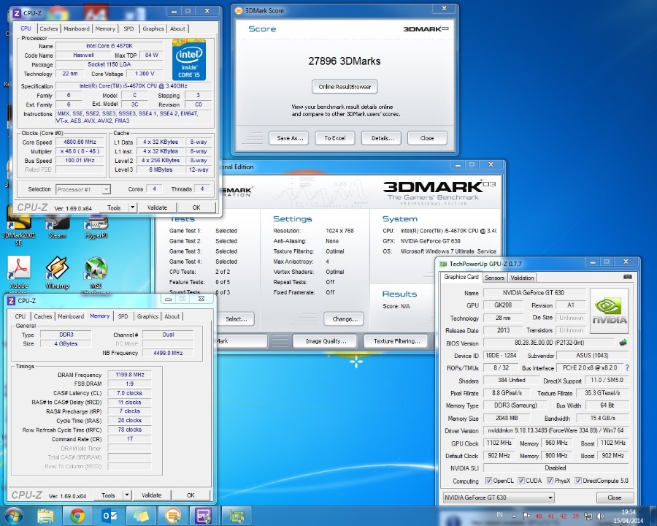Select the Adobe Acrobat desktop icon
The image size is (657, 526).
(18, 273)
